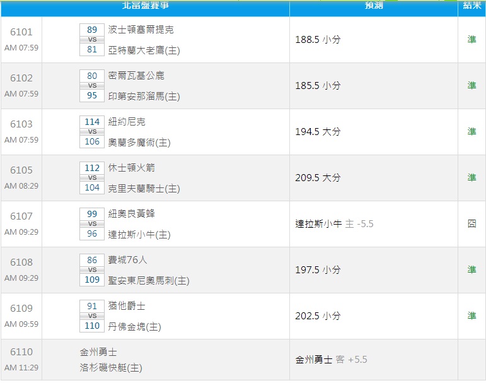Select game number 6109
486x383 pixels.
[x=21, y=308]
